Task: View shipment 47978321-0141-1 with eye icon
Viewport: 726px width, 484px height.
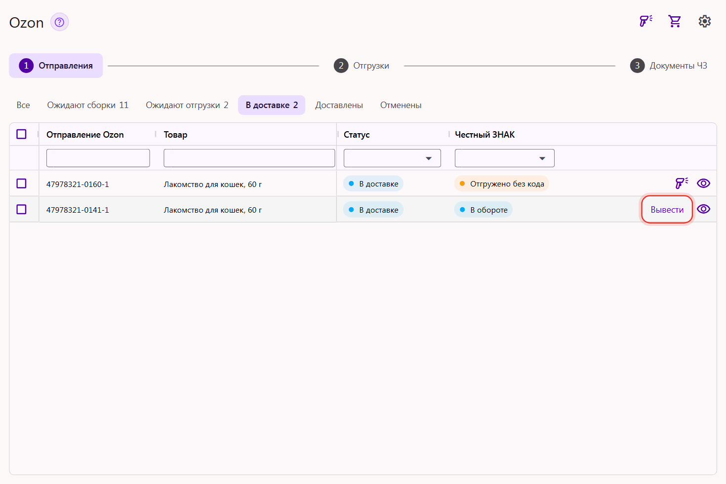Action: pyautogui.click(x=703, y=209)
